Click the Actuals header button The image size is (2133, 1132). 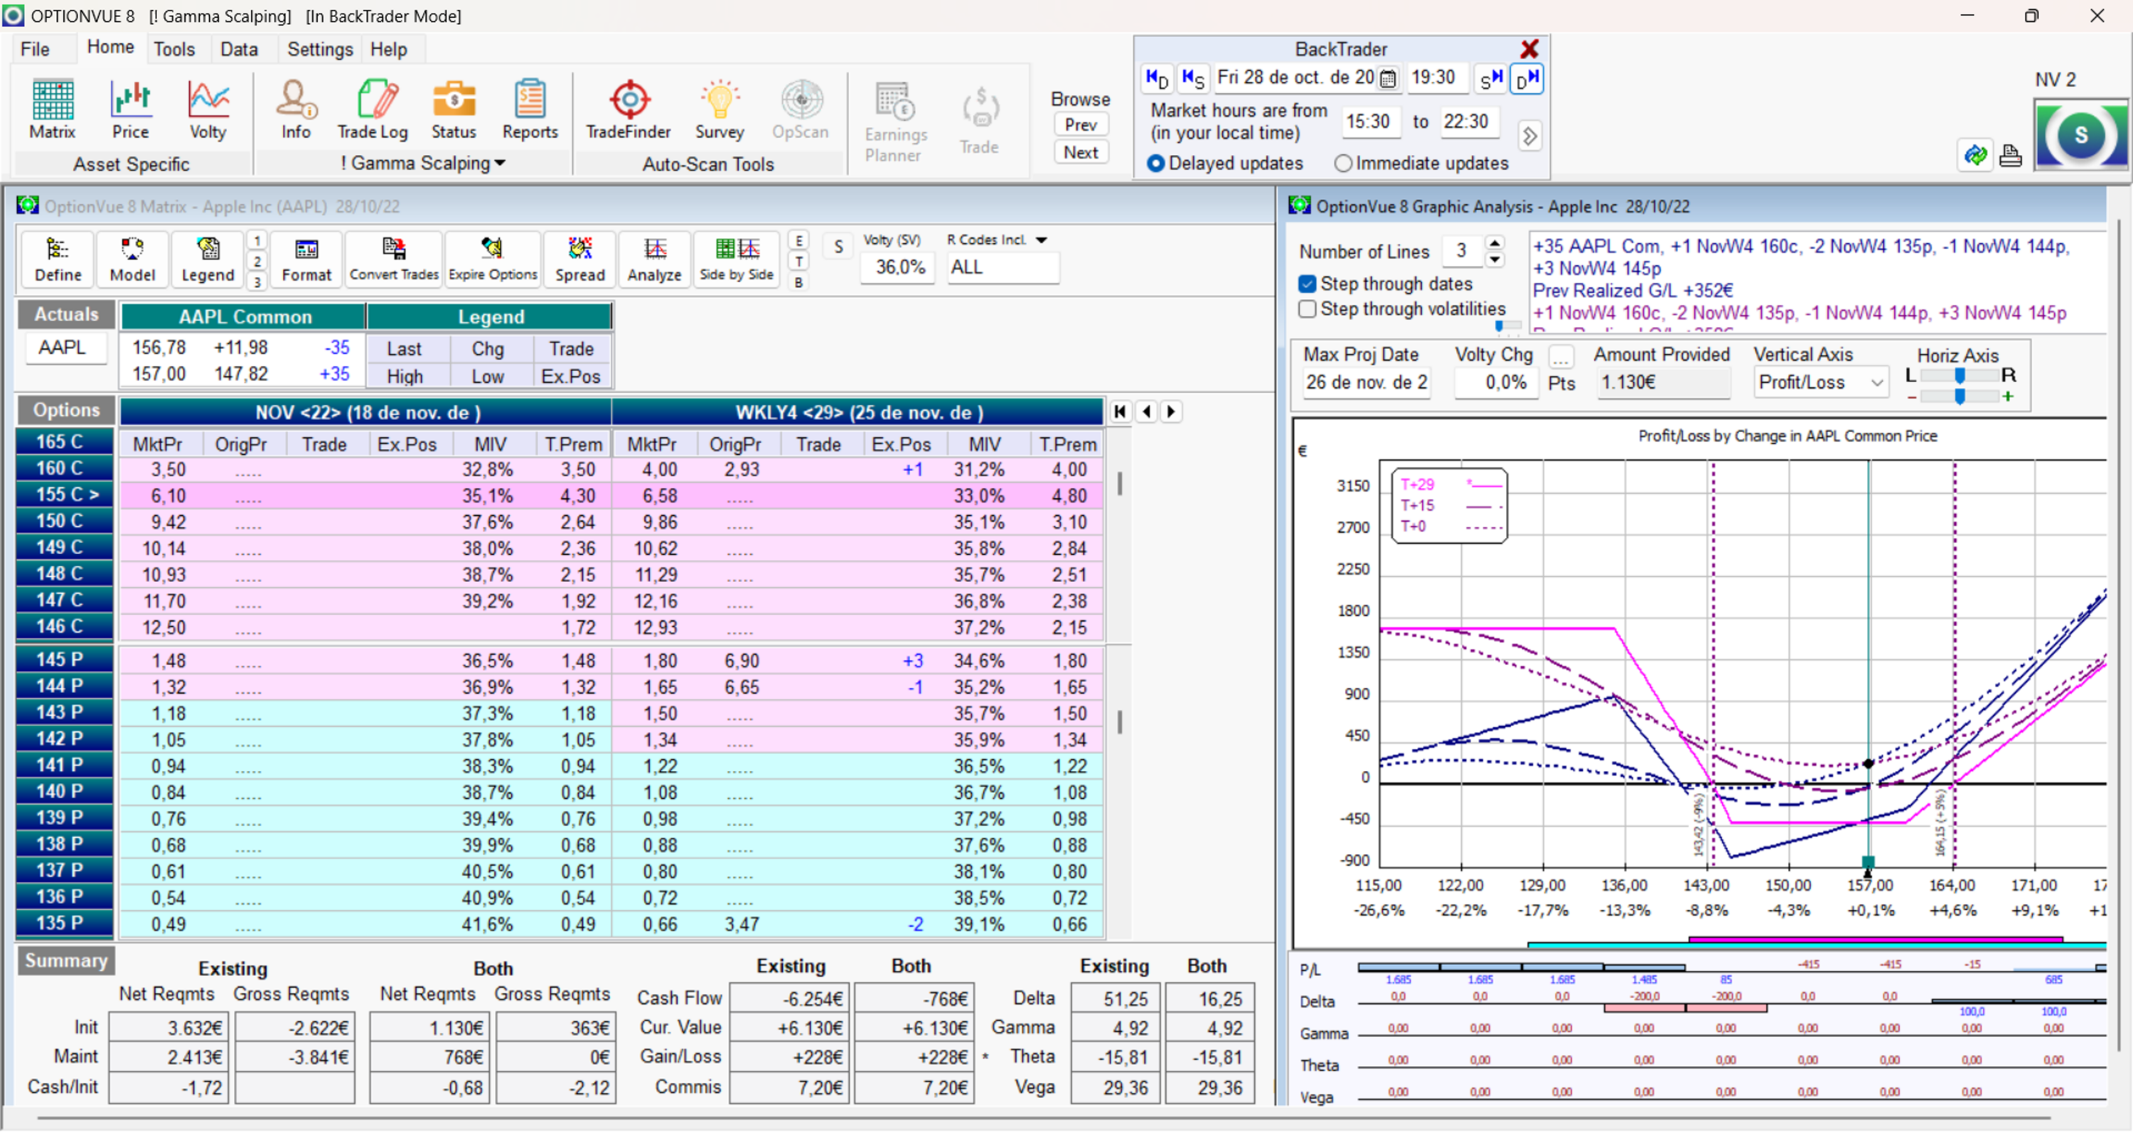coord(65,316)
